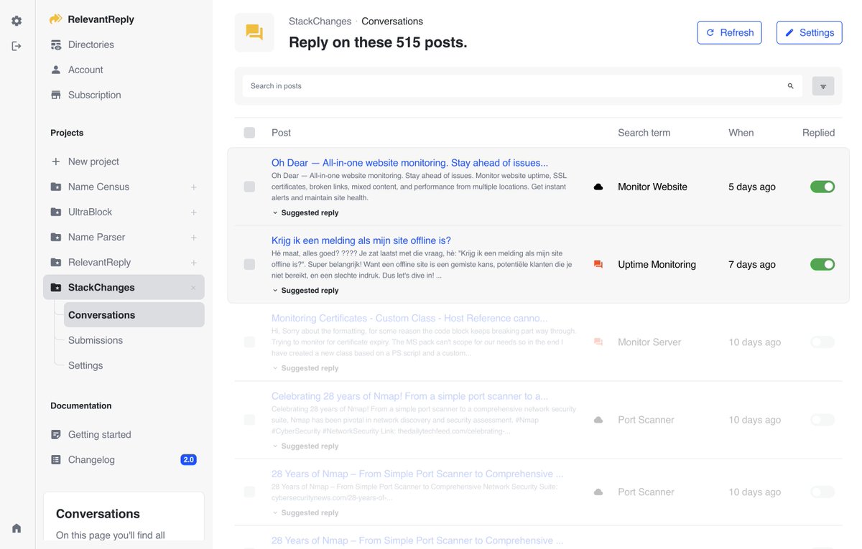This screenshot has height=549, width=862.
Task: Click the chat source icon on the Monitoring Certificates row
Action: (598, 342)
